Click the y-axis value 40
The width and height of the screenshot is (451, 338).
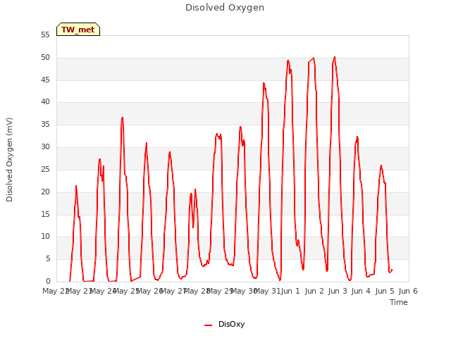tap(45, 101)
